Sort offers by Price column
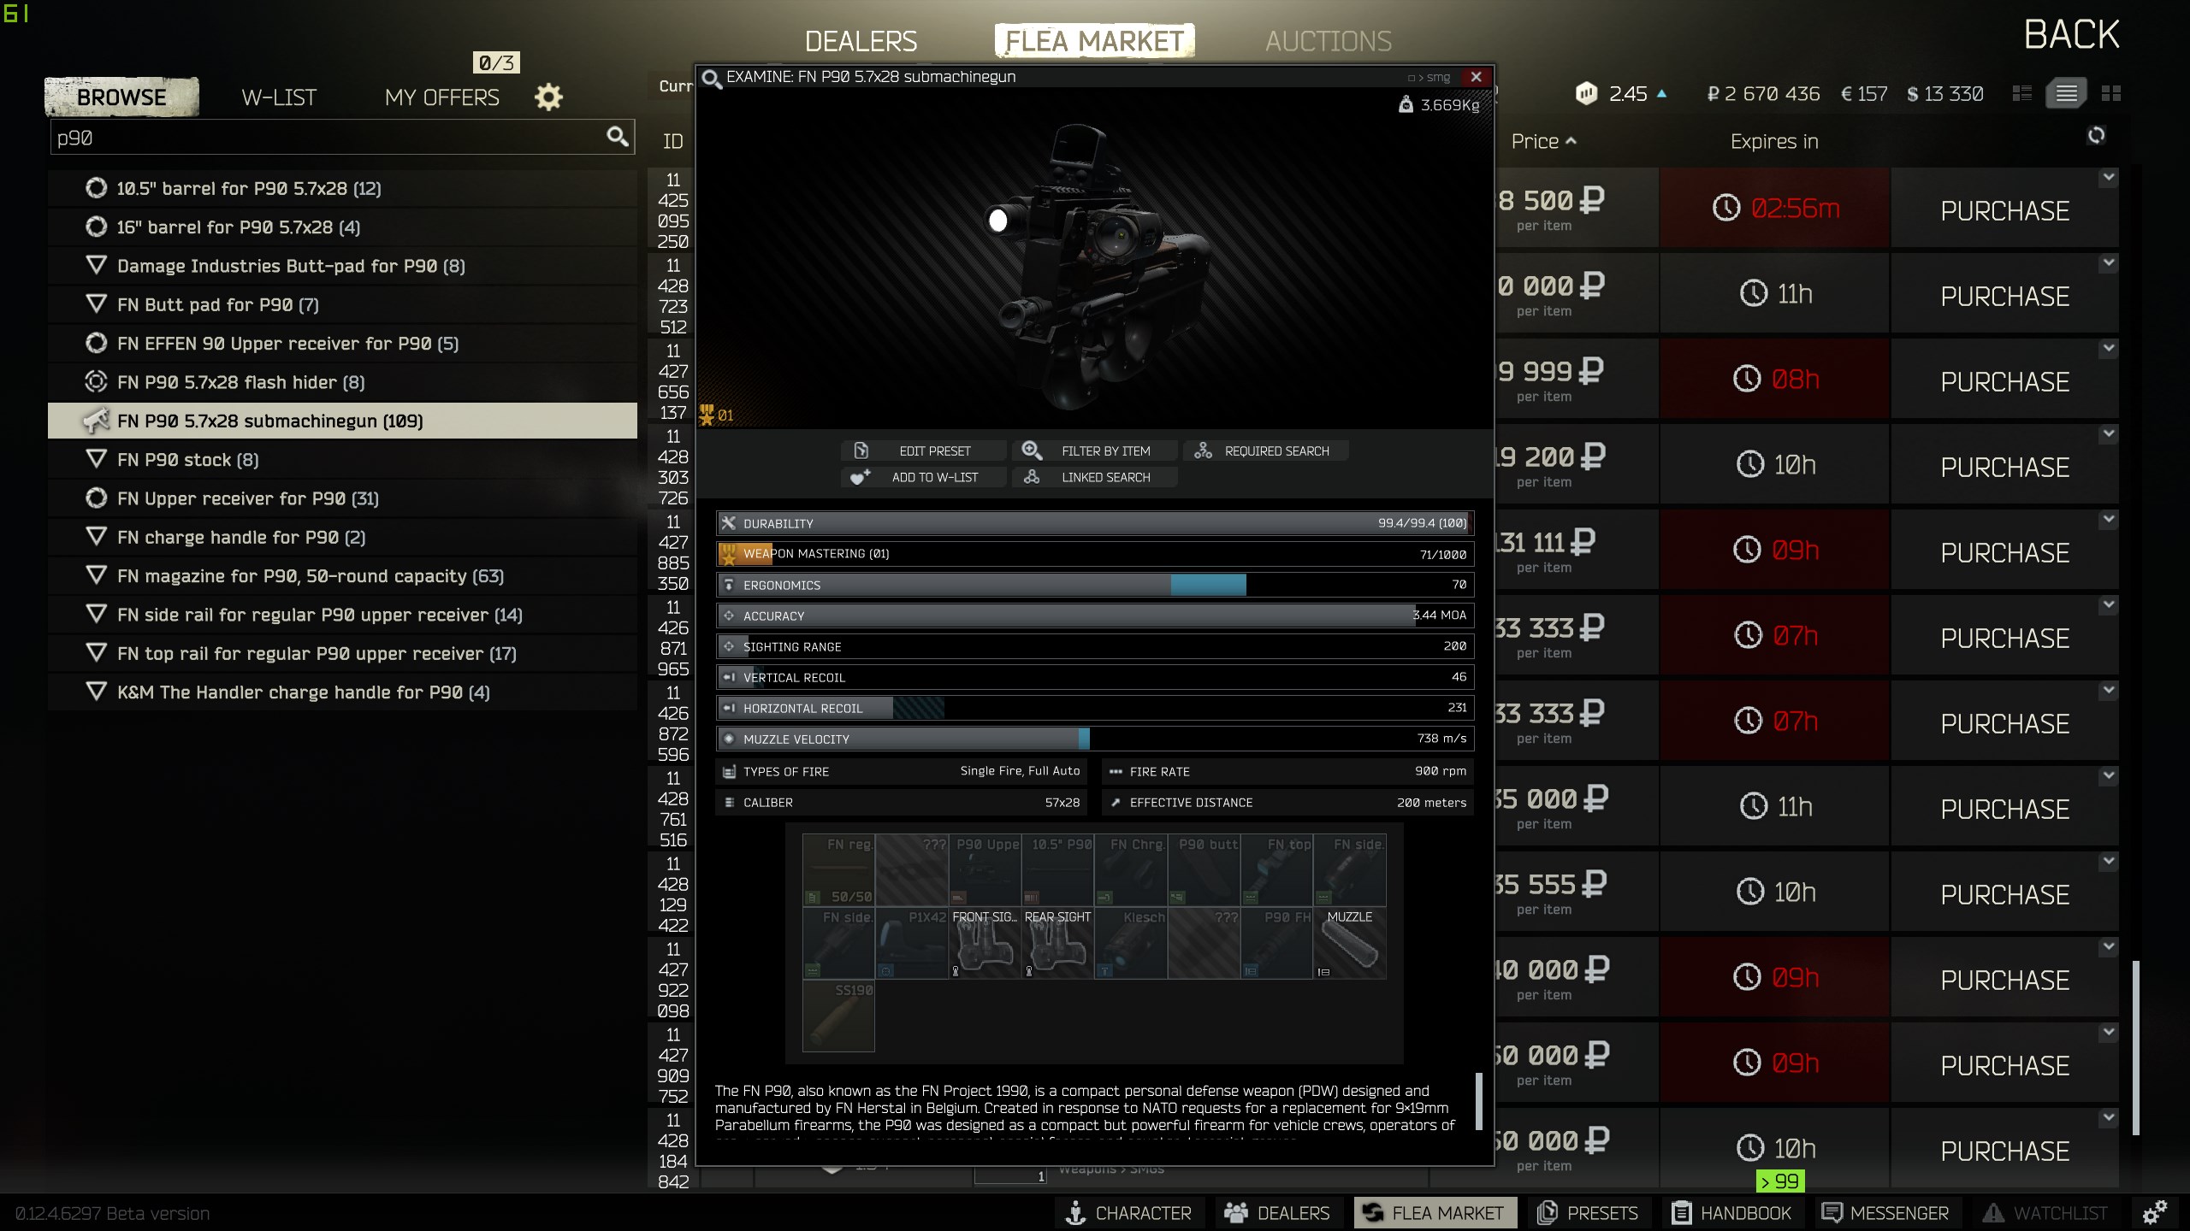Screen dimensions: 2190x1231 1542,141
